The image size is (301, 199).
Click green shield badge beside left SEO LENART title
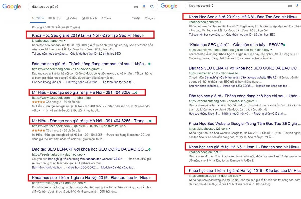[149, 149]
